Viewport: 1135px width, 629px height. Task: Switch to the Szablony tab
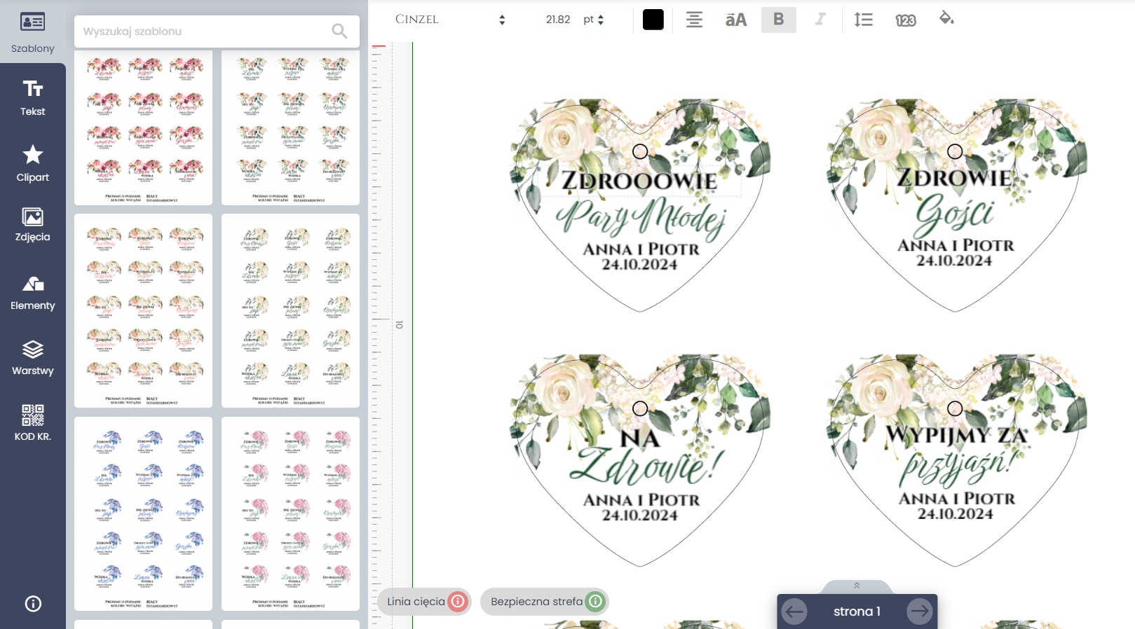click(x=33, y=32)
